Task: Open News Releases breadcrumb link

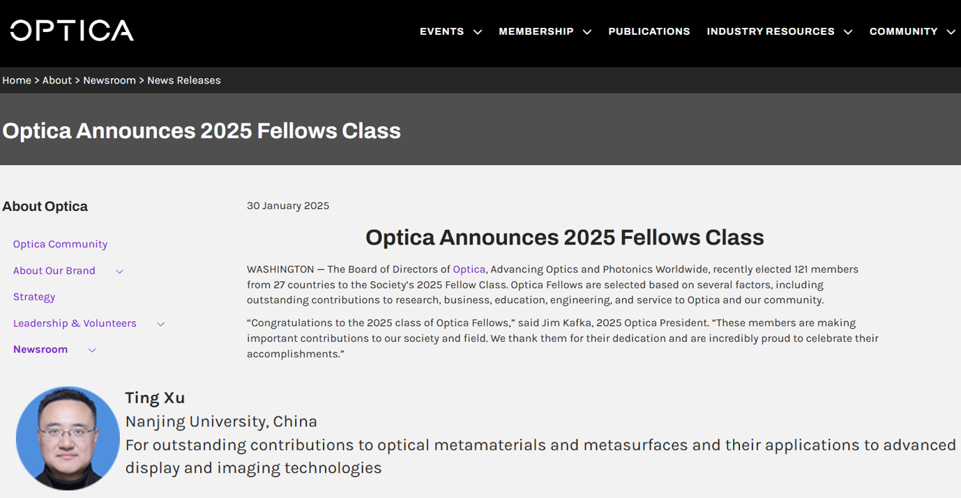Action: click(x=183, y=80)
